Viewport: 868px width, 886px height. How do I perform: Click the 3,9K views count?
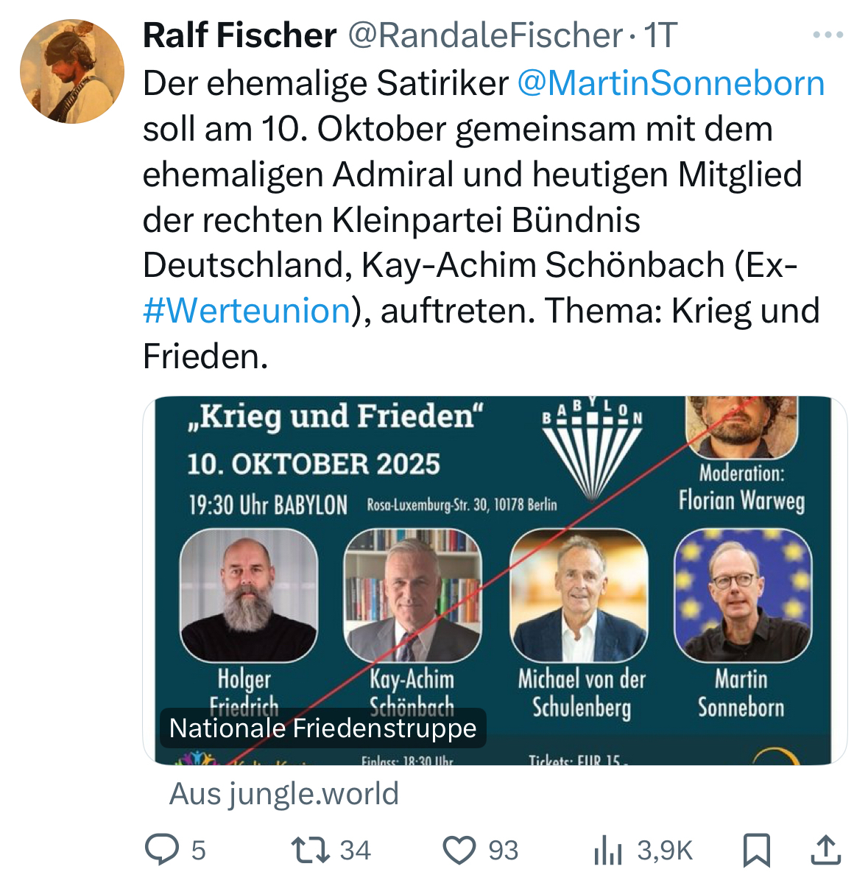tap(665, 851)
